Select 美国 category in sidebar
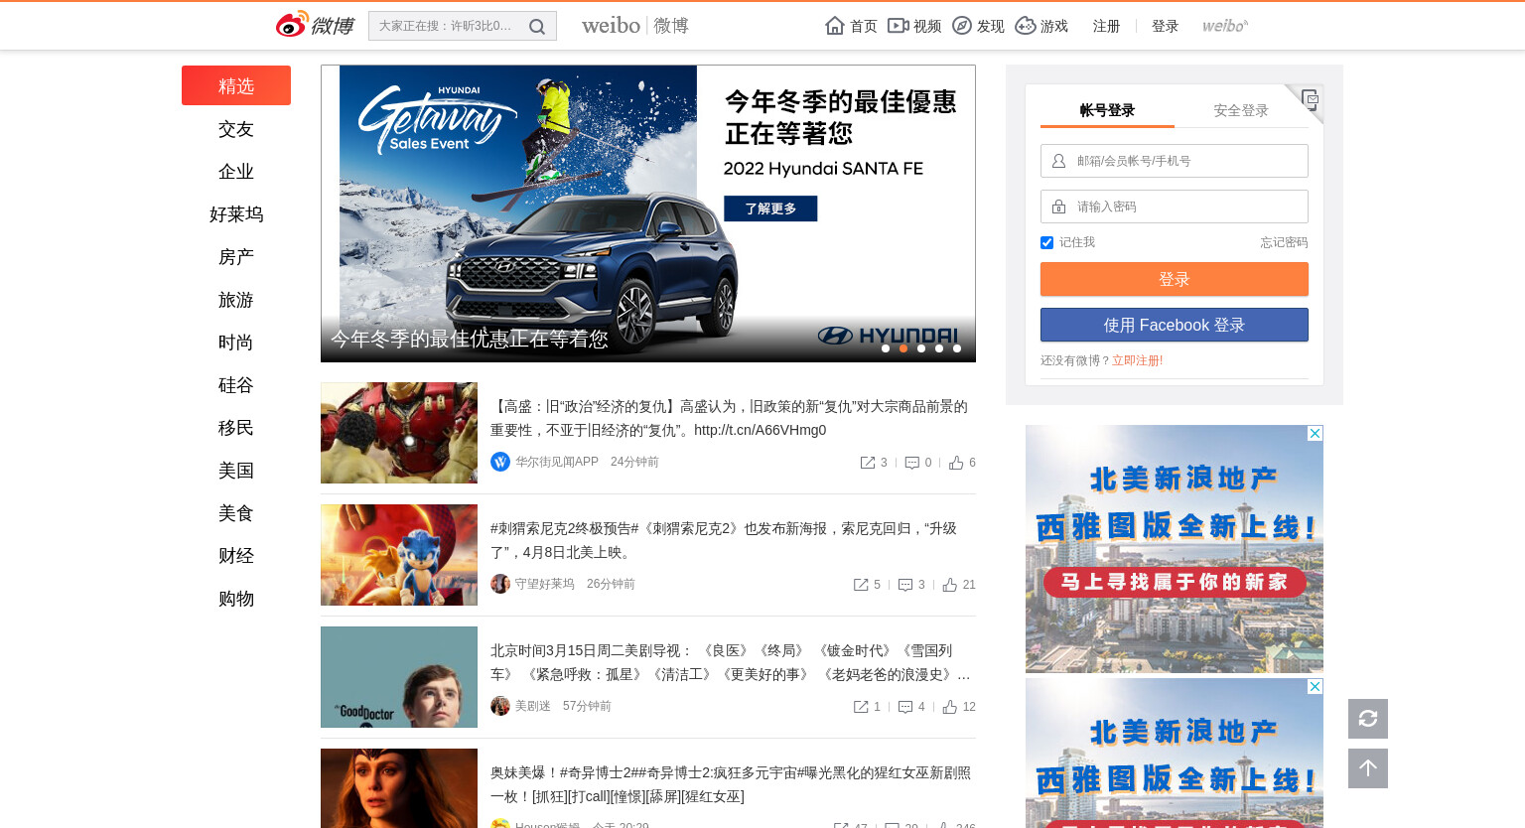 (236, 471)
